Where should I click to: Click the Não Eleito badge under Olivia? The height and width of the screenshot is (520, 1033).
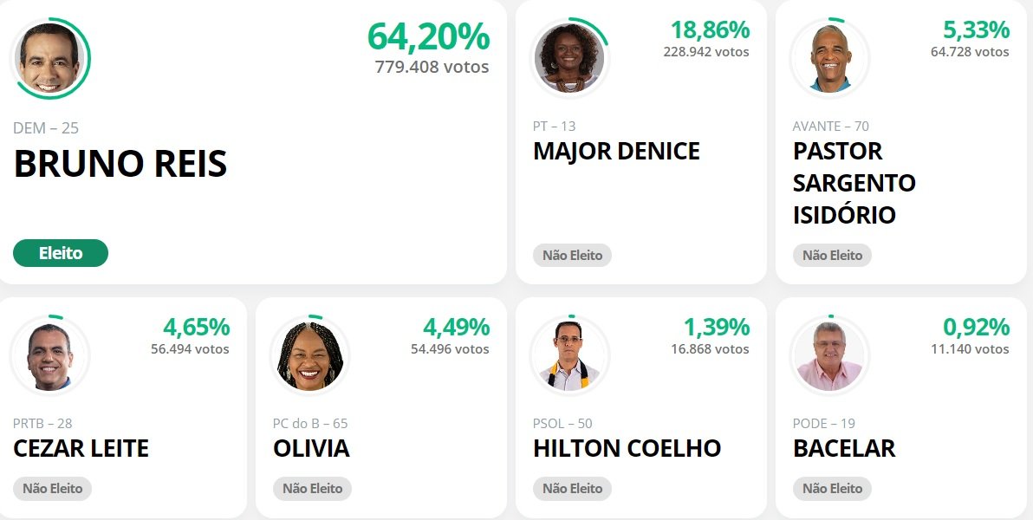(x=312, y=489)
